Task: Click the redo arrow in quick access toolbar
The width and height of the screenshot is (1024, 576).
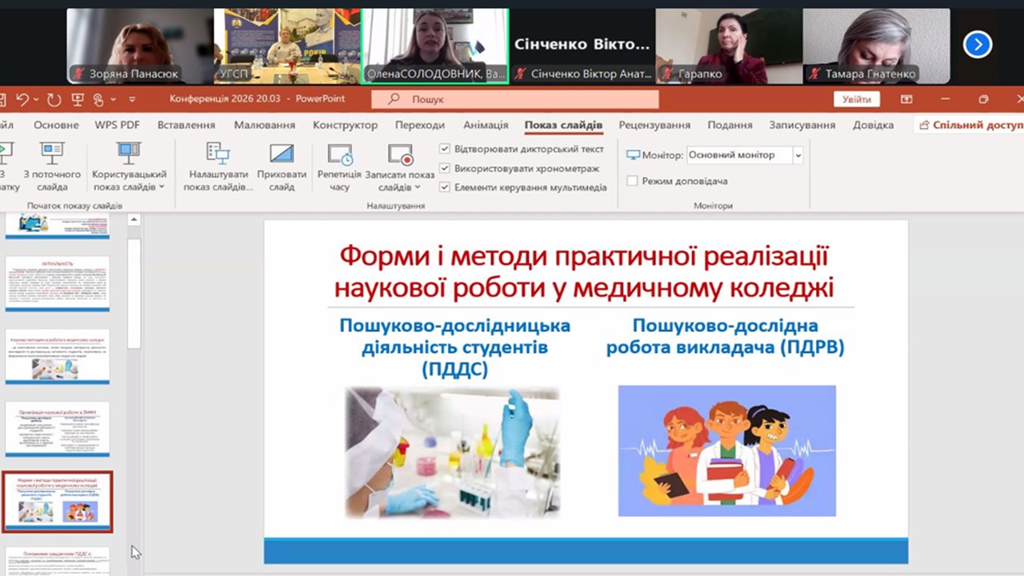Action: [54, 99]
